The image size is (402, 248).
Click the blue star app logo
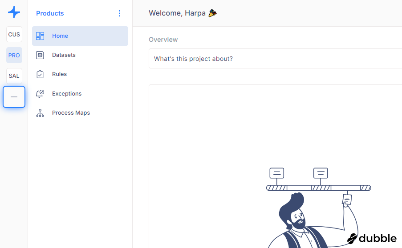14,12
